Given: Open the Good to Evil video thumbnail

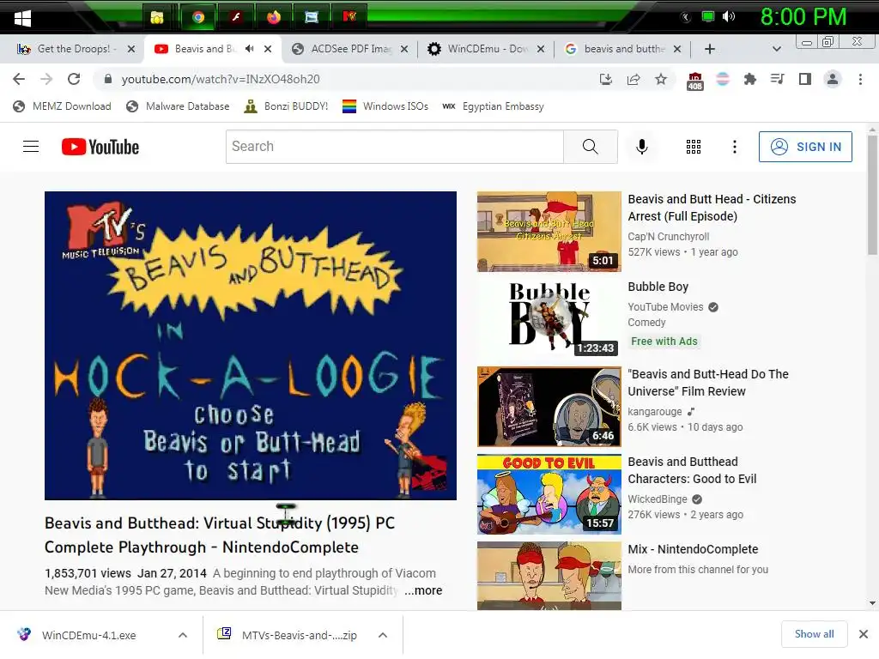Looking at the screenshot, I should pyautogui.click(x=549, y=494).
